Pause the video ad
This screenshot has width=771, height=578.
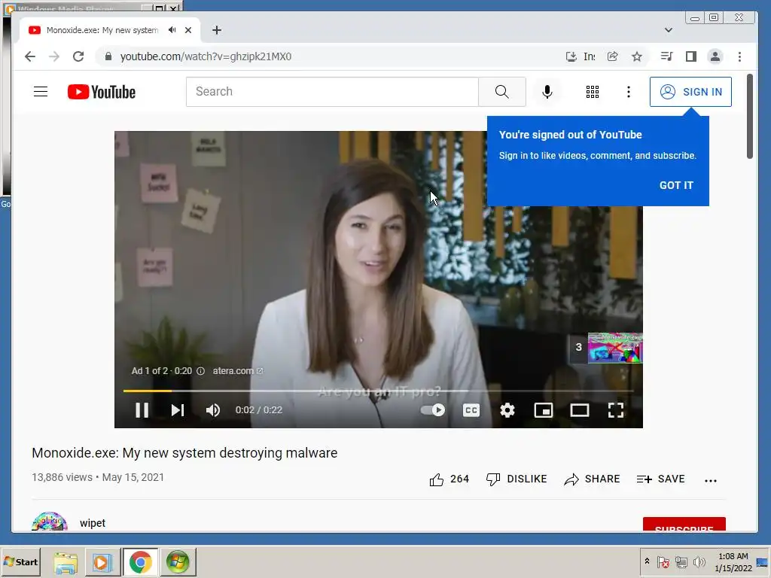142,410
